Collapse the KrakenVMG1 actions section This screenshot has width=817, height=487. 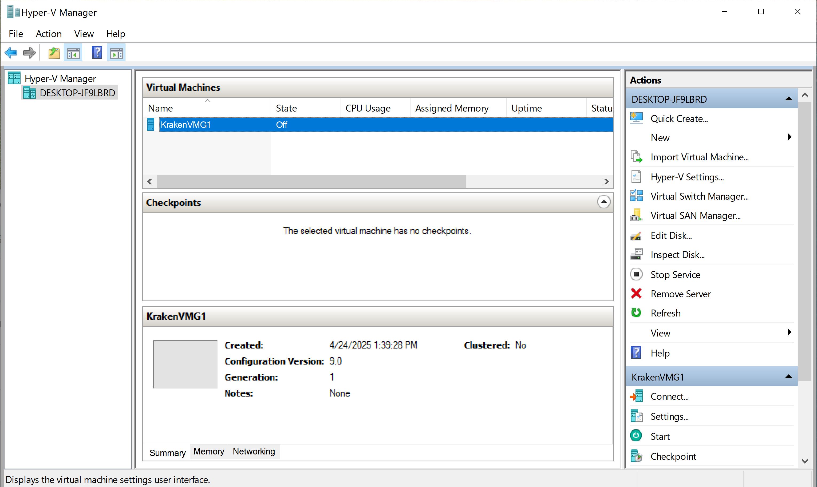point(788,377)
